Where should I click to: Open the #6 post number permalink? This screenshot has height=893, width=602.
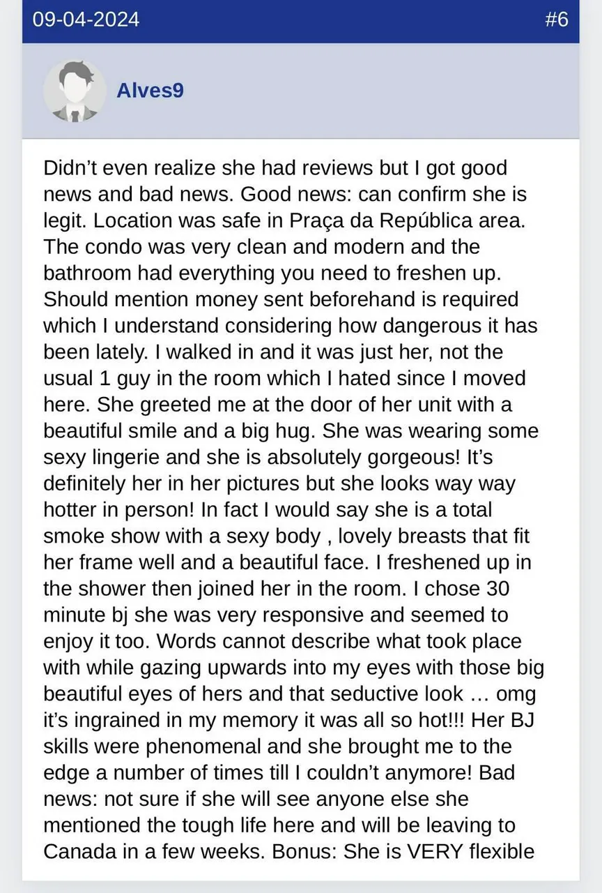coord(556,19)
